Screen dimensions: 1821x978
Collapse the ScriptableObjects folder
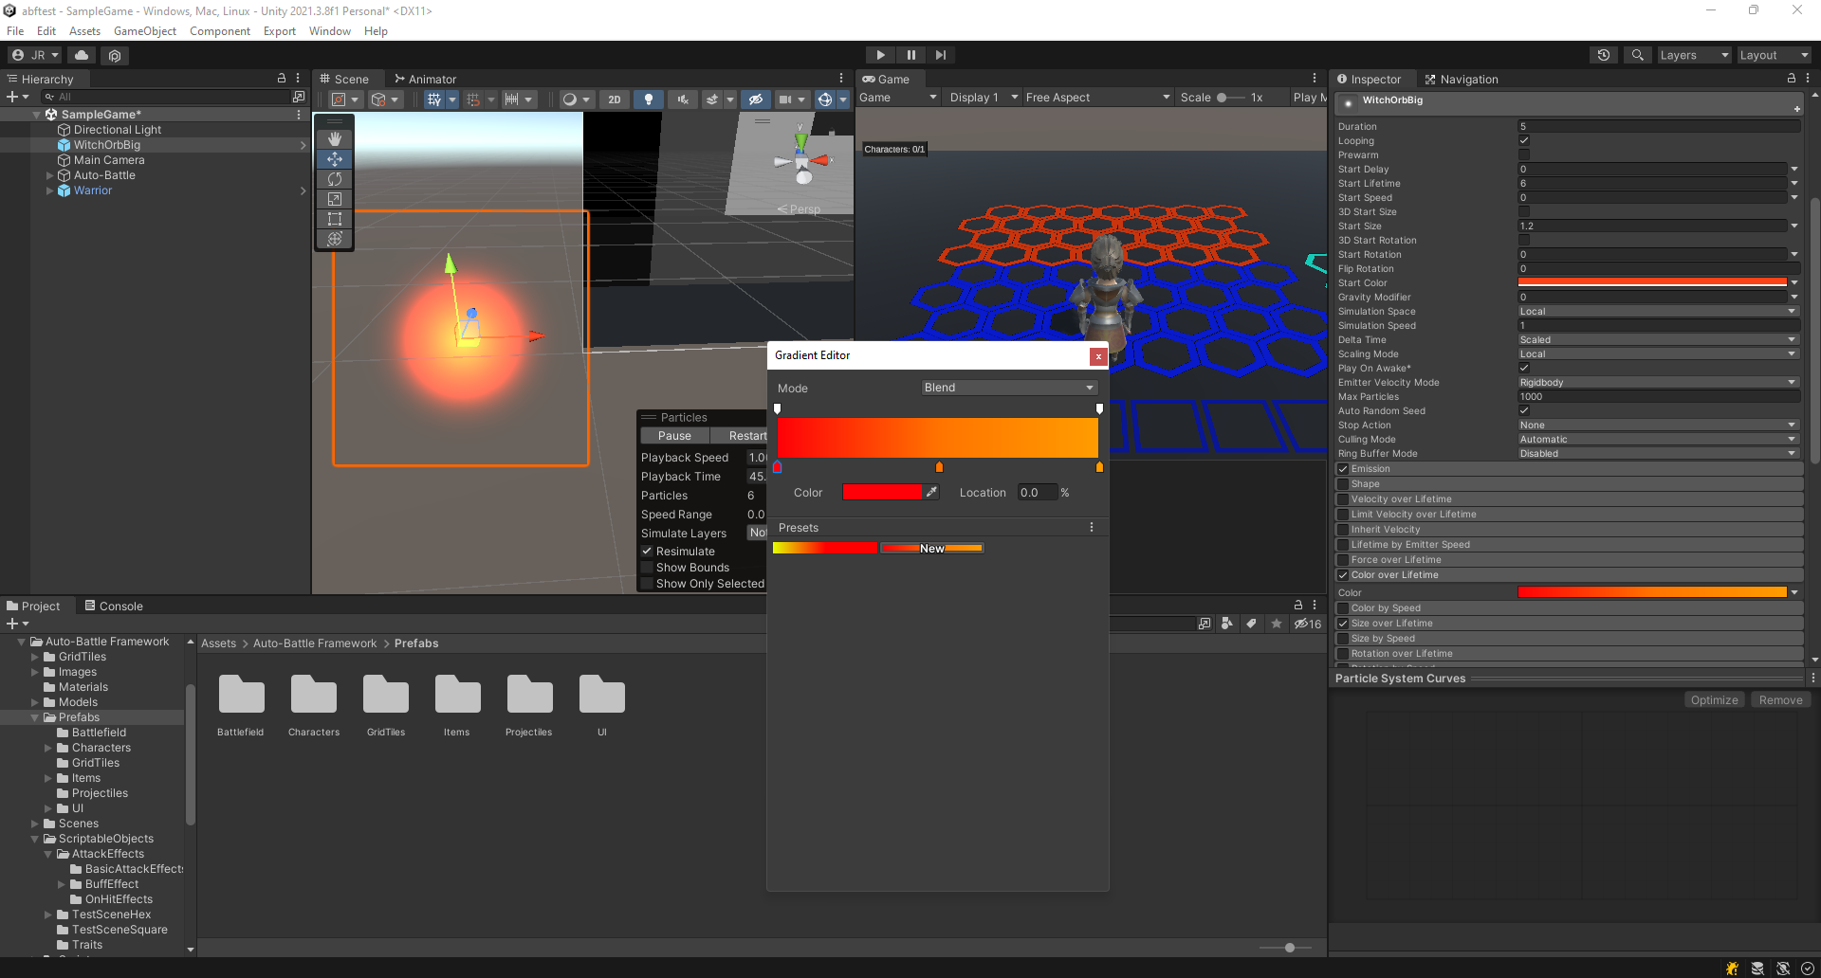click(35, 839)
